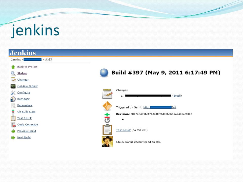Open the Back to Project link

tap(27, 67)
